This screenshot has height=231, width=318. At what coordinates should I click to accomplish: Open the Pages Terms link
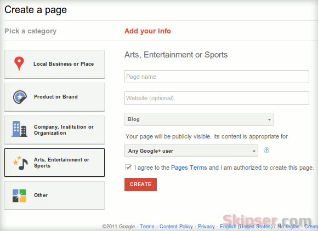[189, 168]
